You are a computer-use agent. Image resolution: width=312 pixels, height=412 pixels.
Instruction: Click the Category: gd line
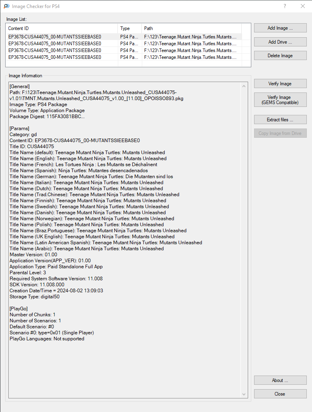click(x=23, y=135)
